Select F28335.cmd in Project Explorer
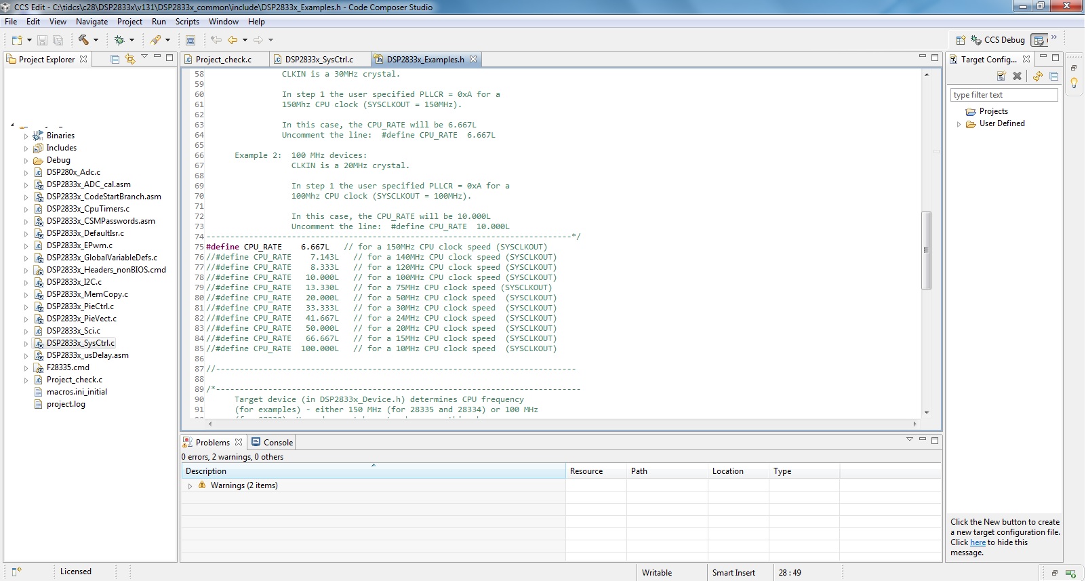Viewport: 1086px width, 581px height. coord(68,367)
